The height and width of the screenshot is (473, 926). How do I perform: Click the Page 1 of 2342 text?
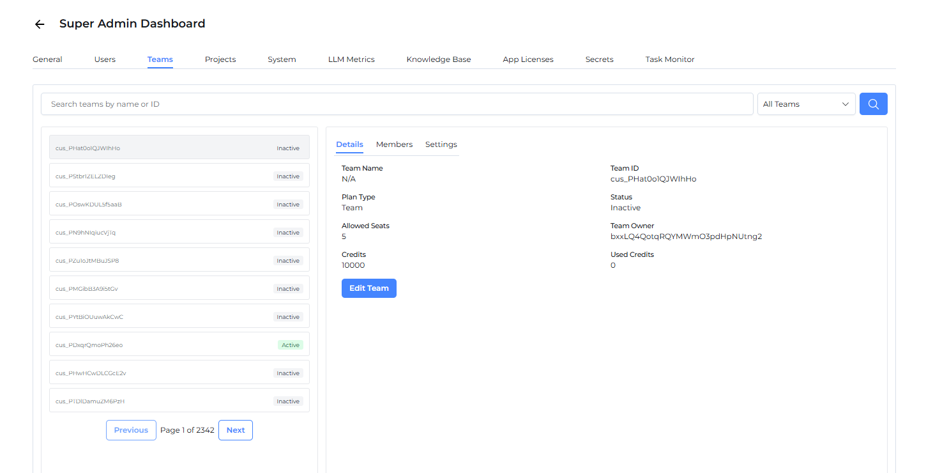(x=187, y=430)
